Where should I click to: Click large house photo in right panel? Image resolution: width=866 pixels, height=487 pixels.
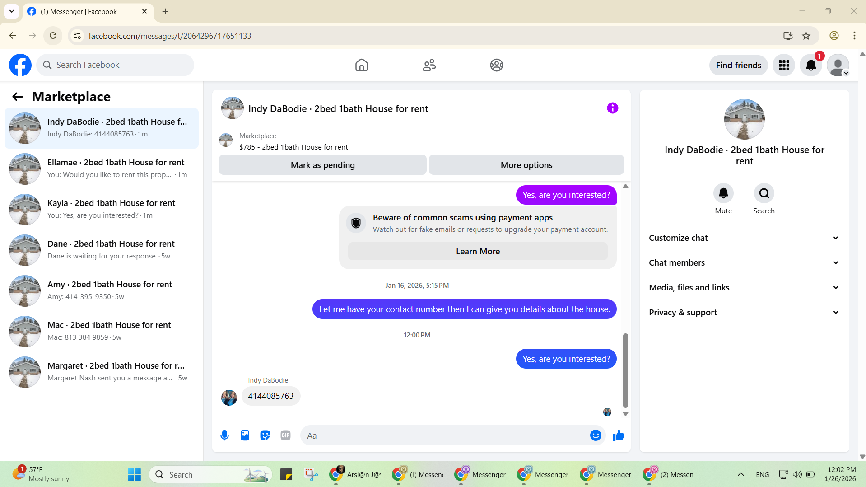744,119
